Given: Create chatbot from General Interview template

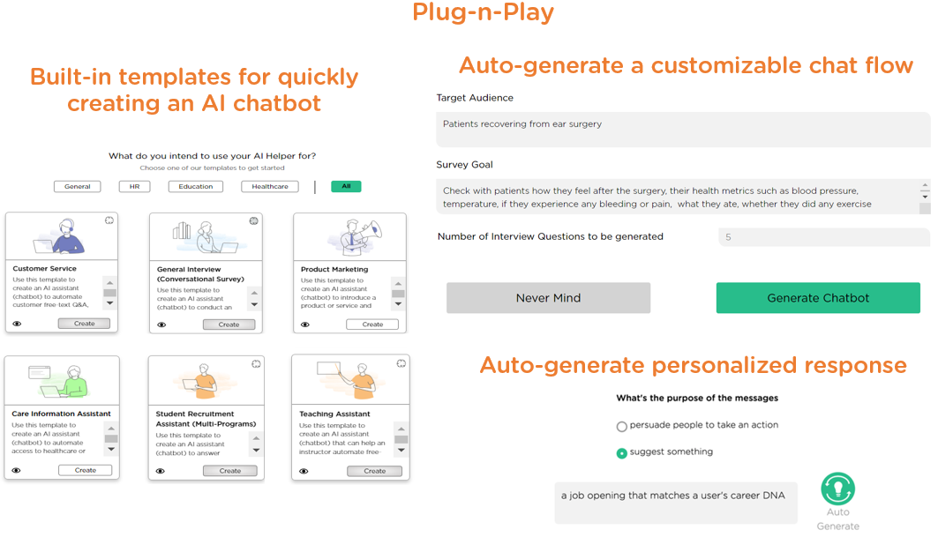Looking at the screenshot, I should tap(229, 324).
